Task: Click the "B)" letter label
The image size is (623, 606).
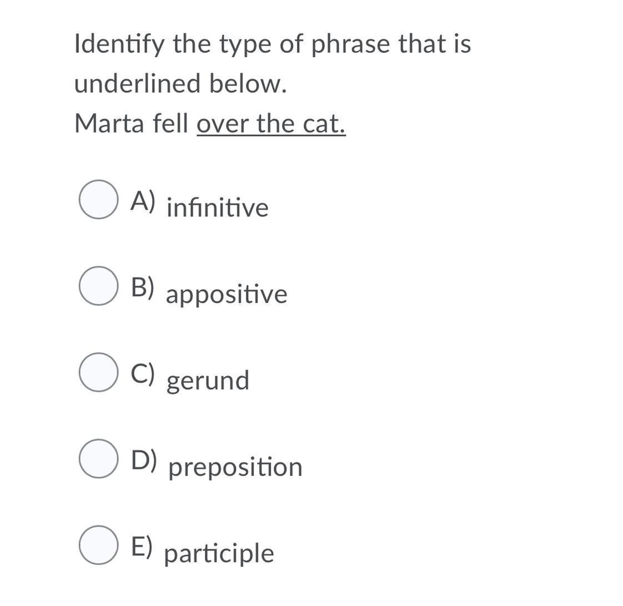Action: click(x=143, y=287)
